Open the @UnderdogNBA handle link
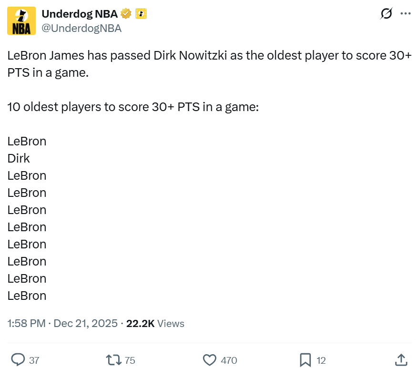This screenshot has height=368, width=418. click(82, 28)
